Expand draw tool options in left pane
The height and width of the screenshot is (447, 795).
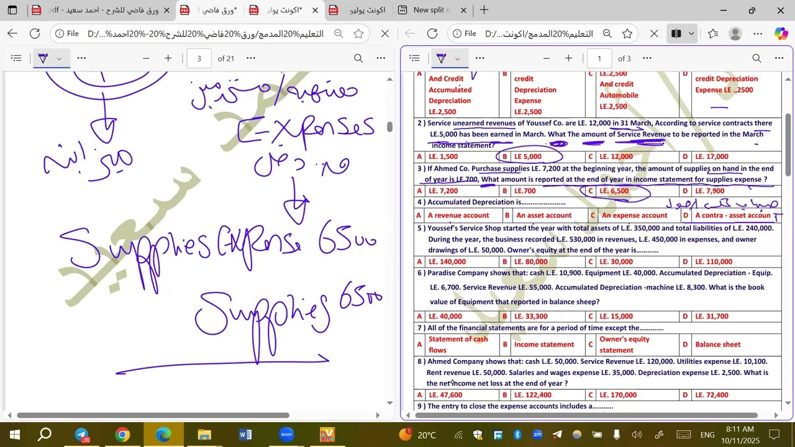[x=60, y=58]
